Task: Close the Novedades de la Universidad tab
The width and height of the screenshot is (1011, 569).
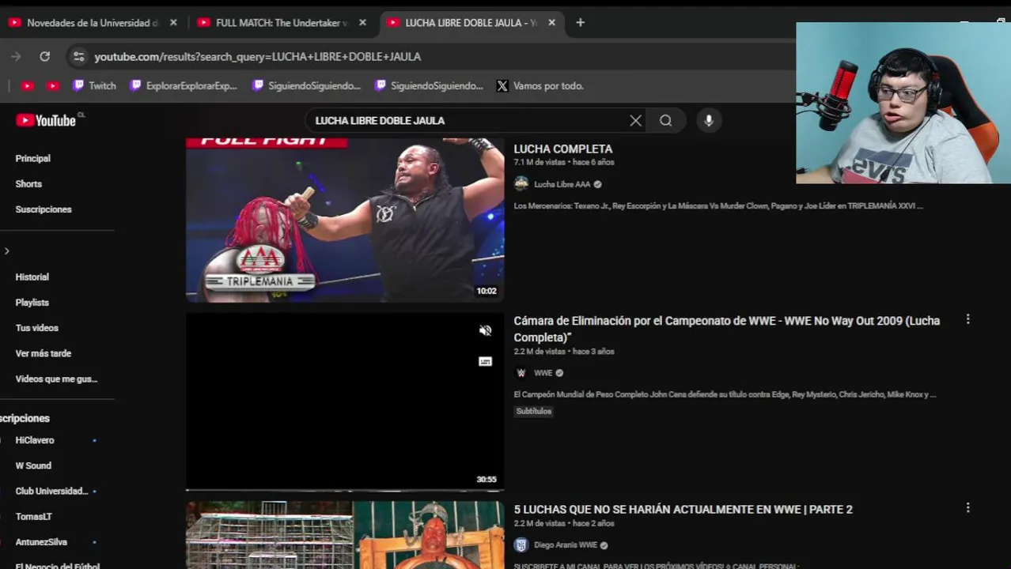Action: [x=173, y=23]
